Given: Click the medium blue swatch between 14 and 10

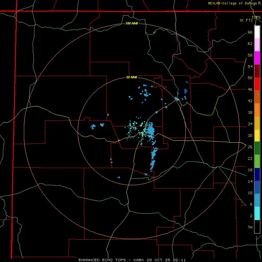Looking at the screenshot, I should click(x=257, y=187).
